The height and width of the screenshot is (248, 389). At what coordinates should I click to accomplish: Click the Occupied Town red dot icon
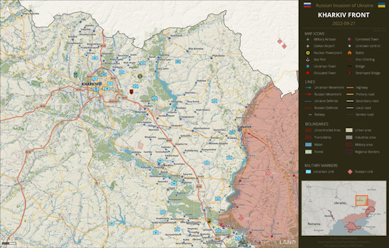[309, 73]
